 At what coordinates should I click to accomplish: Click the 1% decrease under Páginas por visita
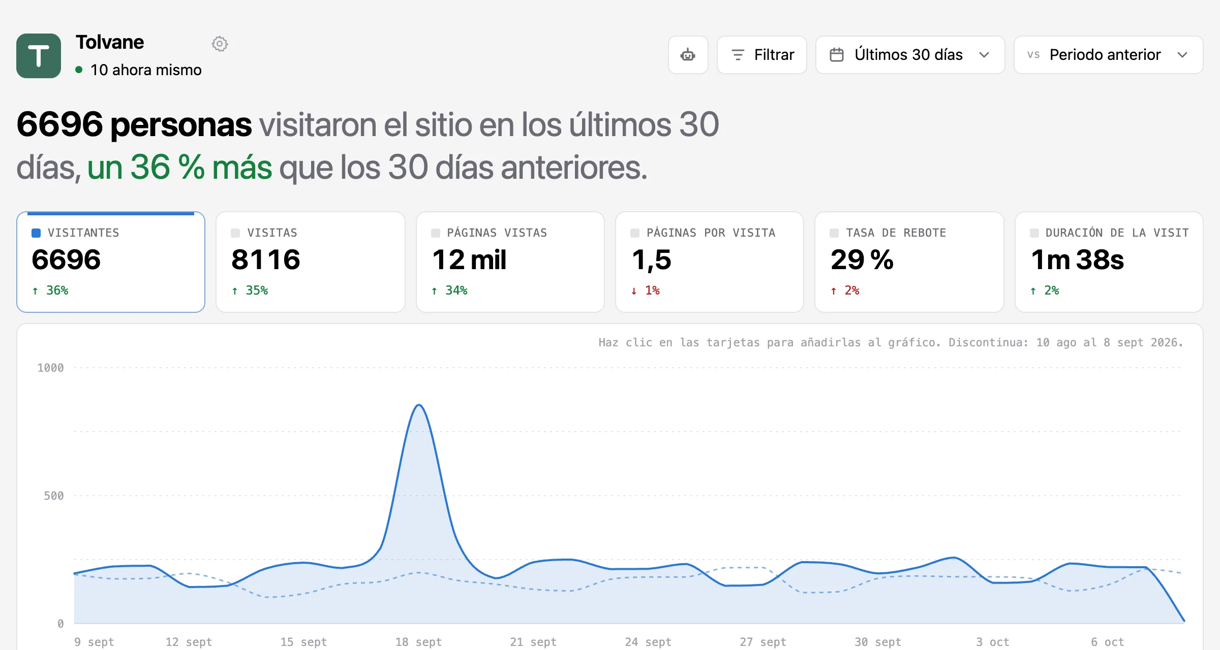pos(645,290)
